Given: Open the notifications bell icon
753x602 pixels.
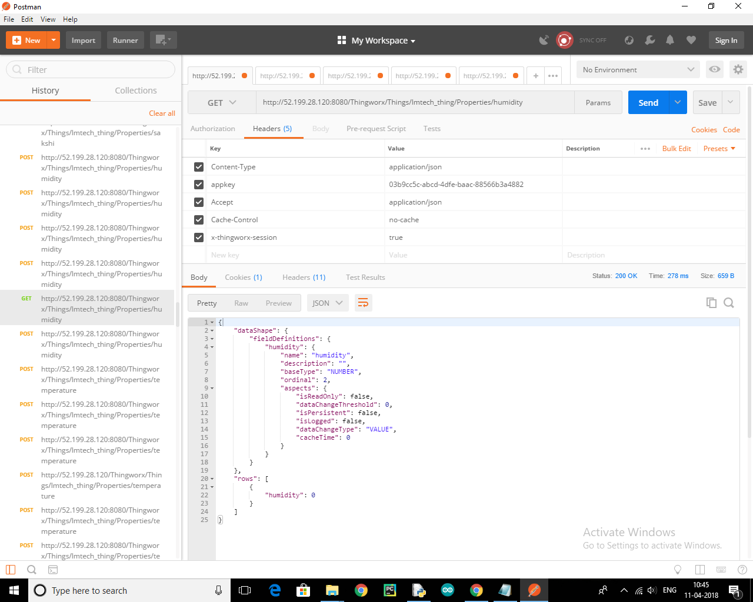Looking at the screenshot, I should (x=670, y=40).
